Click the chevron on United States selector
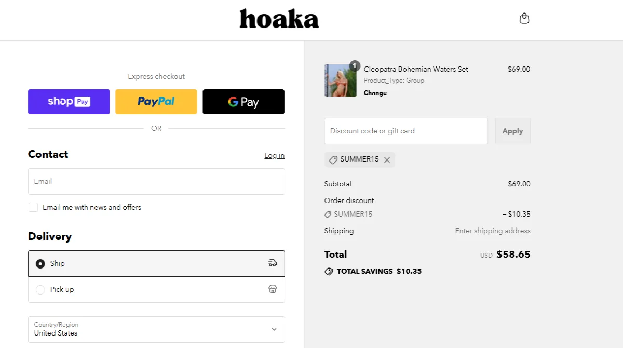This screenshot has width=623, height=348. click(274, 329)
